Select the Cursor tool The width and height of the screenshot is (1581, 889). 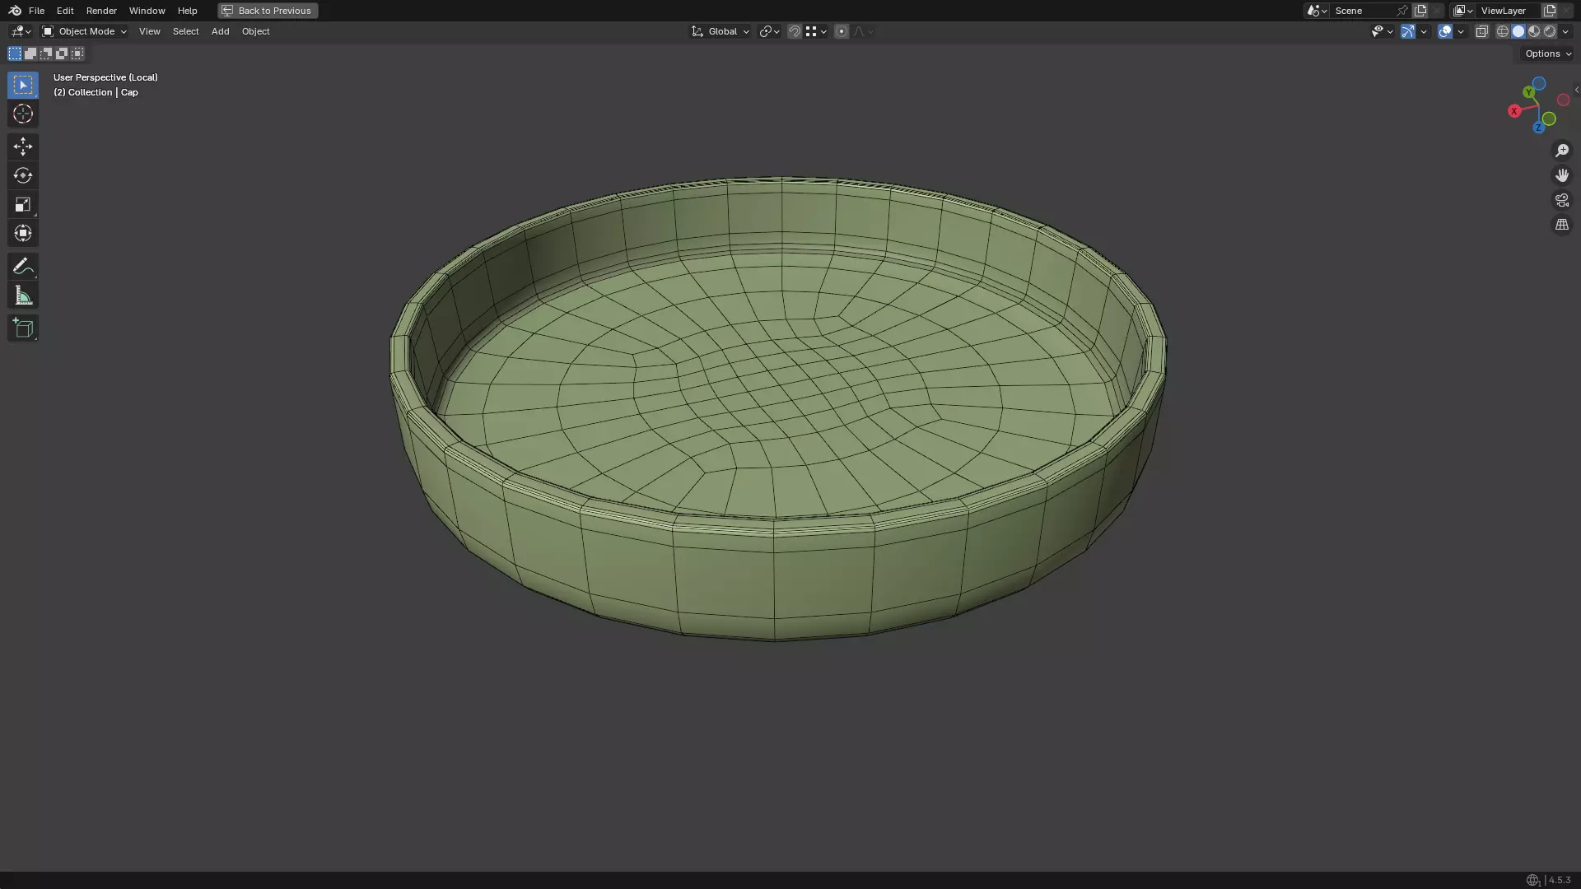(x=23, y=114)
